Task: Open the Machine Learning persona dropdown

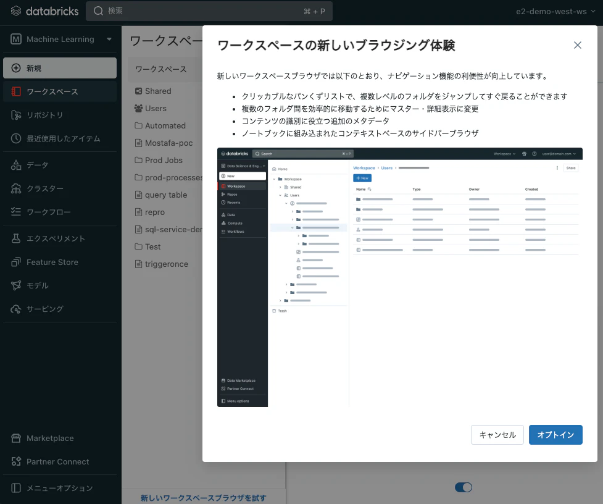Action: [60, 40]
